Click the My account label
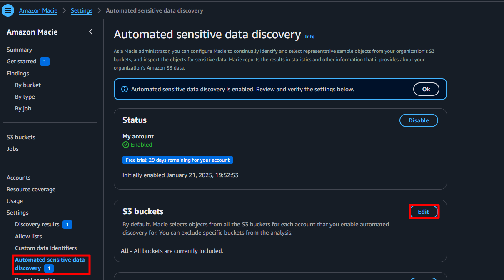 click(138, 136)
